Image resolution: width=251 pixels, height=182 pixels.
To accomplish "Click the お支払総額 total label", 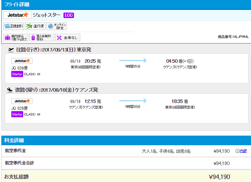I will [x=16, y=177].
